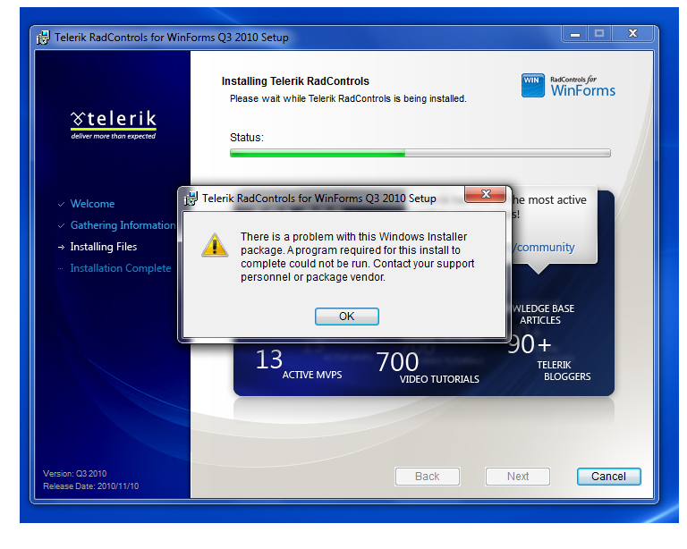Screen dimensions: 687x549
Task: Cancel the Telerik installation
Action: (608, 477)
